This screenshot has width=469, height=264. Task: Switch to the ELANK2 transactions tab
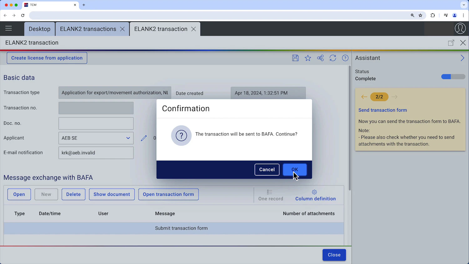point(88,29)
